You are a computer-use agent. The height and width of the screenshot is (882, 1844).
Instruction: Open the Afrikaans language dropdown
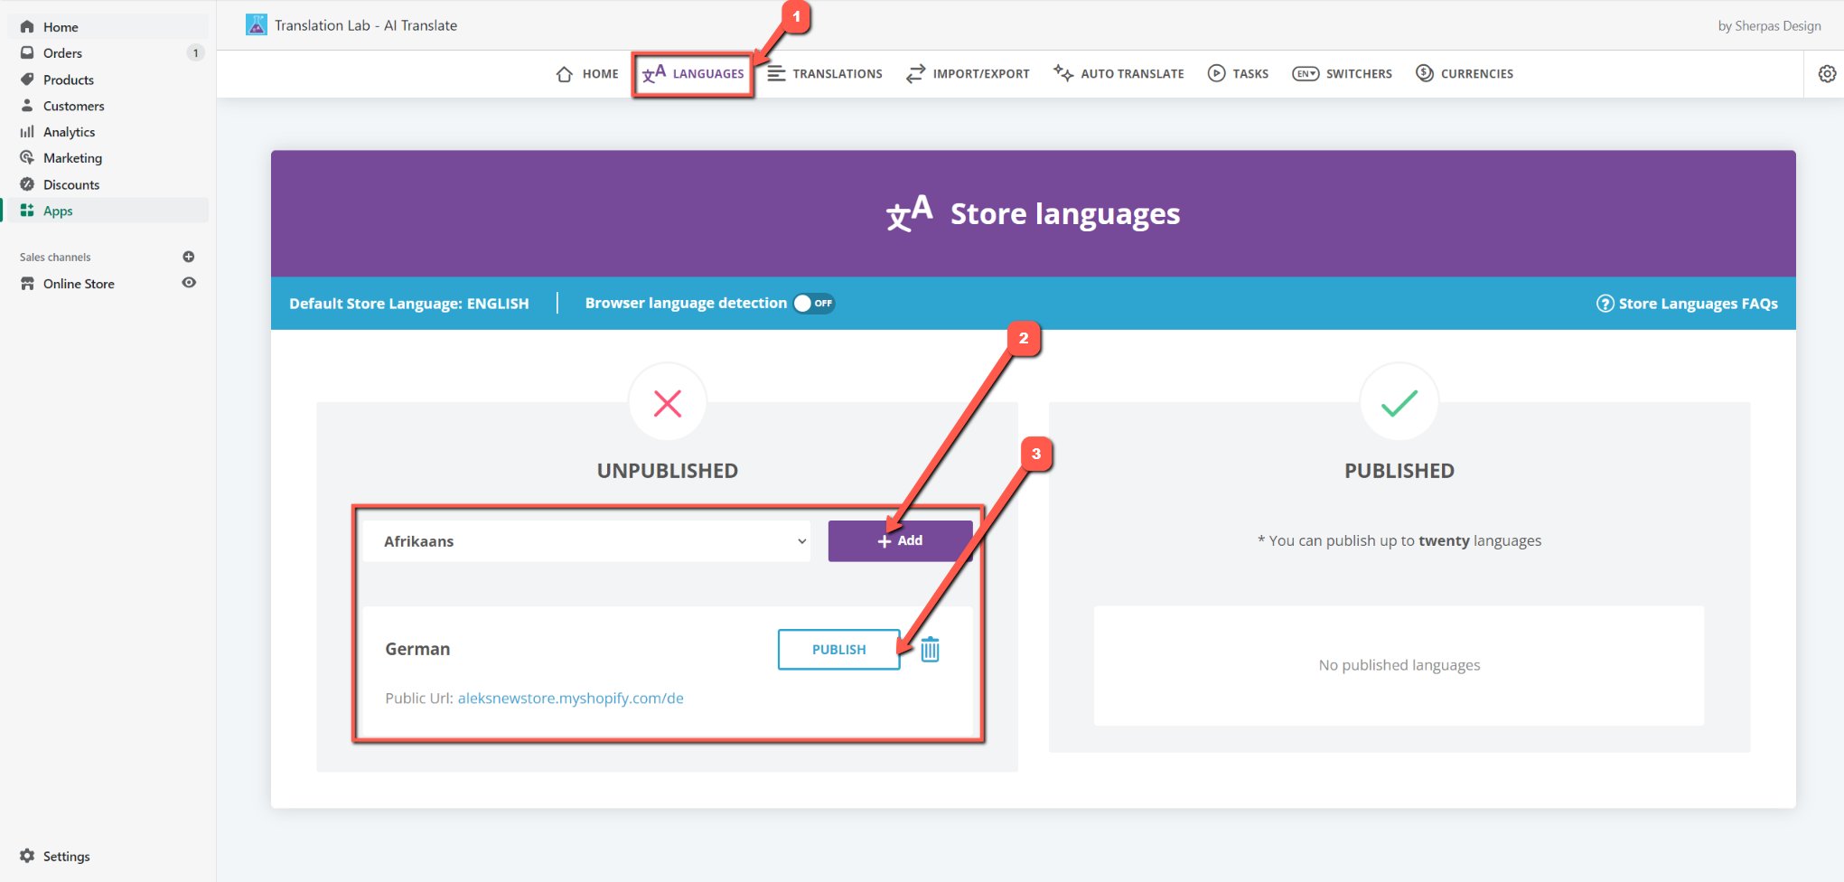coord(585,541)
